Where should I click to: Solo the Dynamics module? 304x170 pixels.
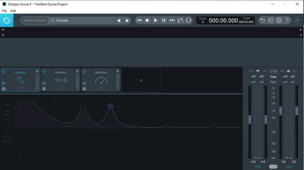(x=44, y=89)
